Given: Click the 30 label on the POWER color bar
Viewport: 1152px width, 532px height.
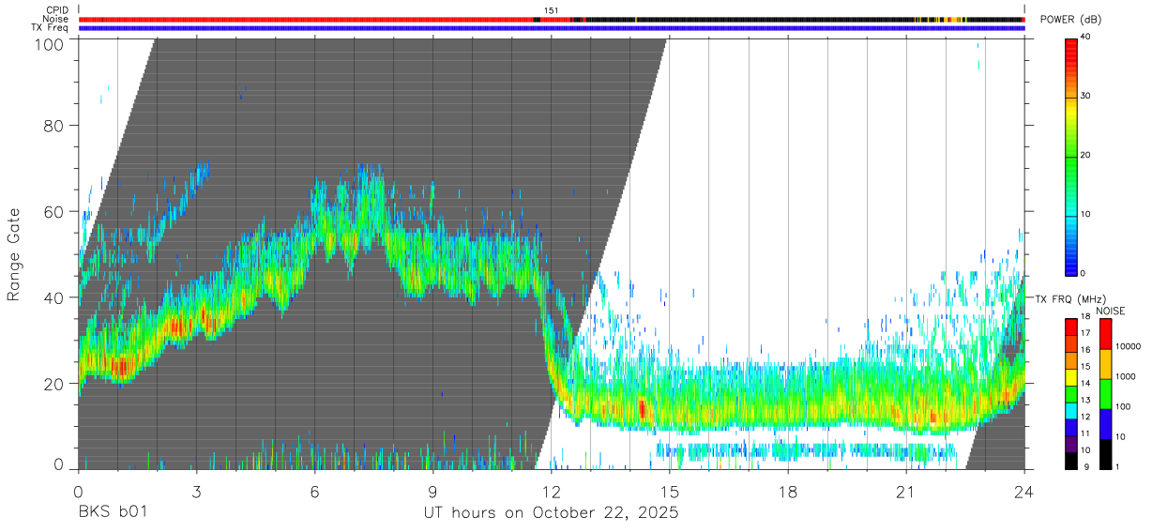Looking at the screenshot, I should [1085, 96].
